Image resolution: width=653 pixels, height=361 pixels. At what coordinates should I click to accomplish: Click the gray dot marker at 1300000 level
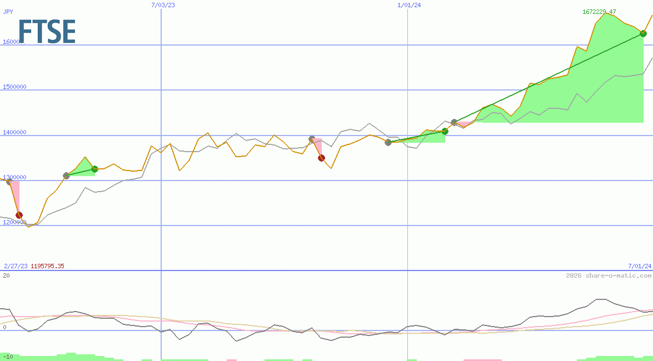point(66,176)
